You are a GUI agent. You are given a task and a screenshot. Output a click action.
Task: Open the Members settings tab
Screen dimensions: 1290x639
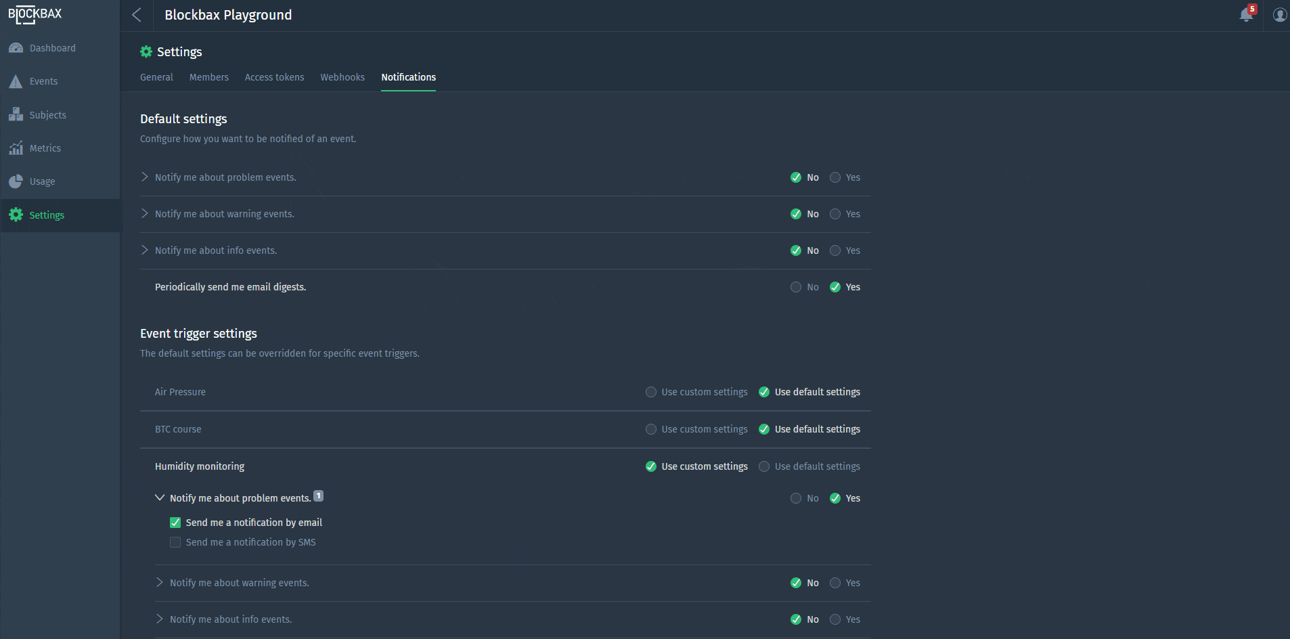coord(208,77)
